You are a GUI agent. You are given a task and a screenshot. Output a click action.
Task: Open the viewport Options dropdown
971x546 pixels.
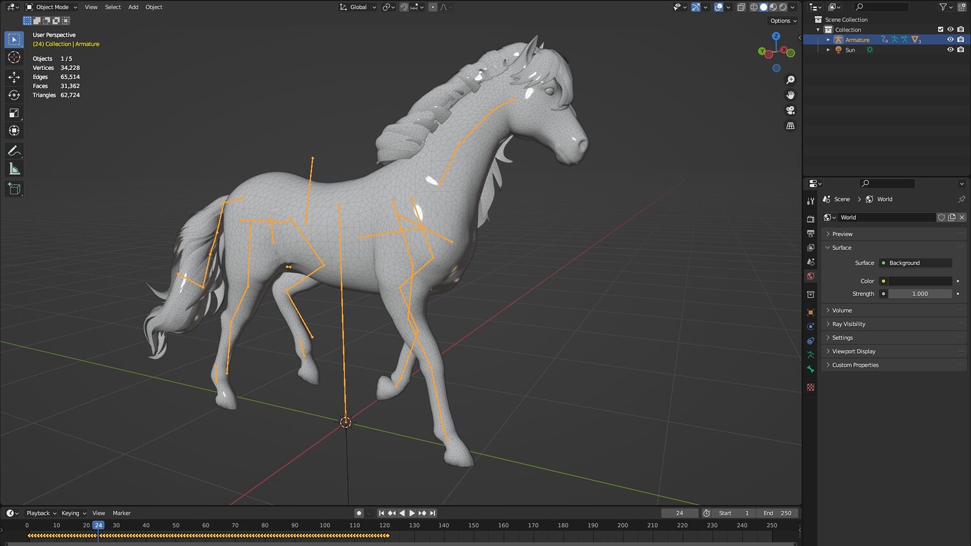[783, 21]
